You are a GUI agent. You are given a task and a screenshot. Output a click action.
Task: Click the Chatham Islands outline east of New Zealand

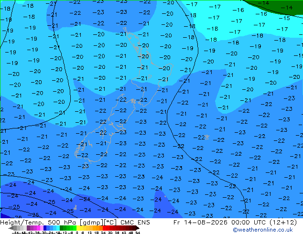(207, 137)
